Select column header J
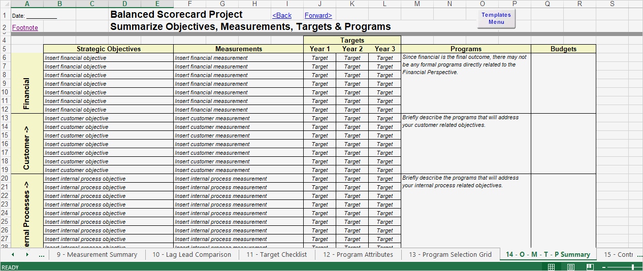 point(319,4)
